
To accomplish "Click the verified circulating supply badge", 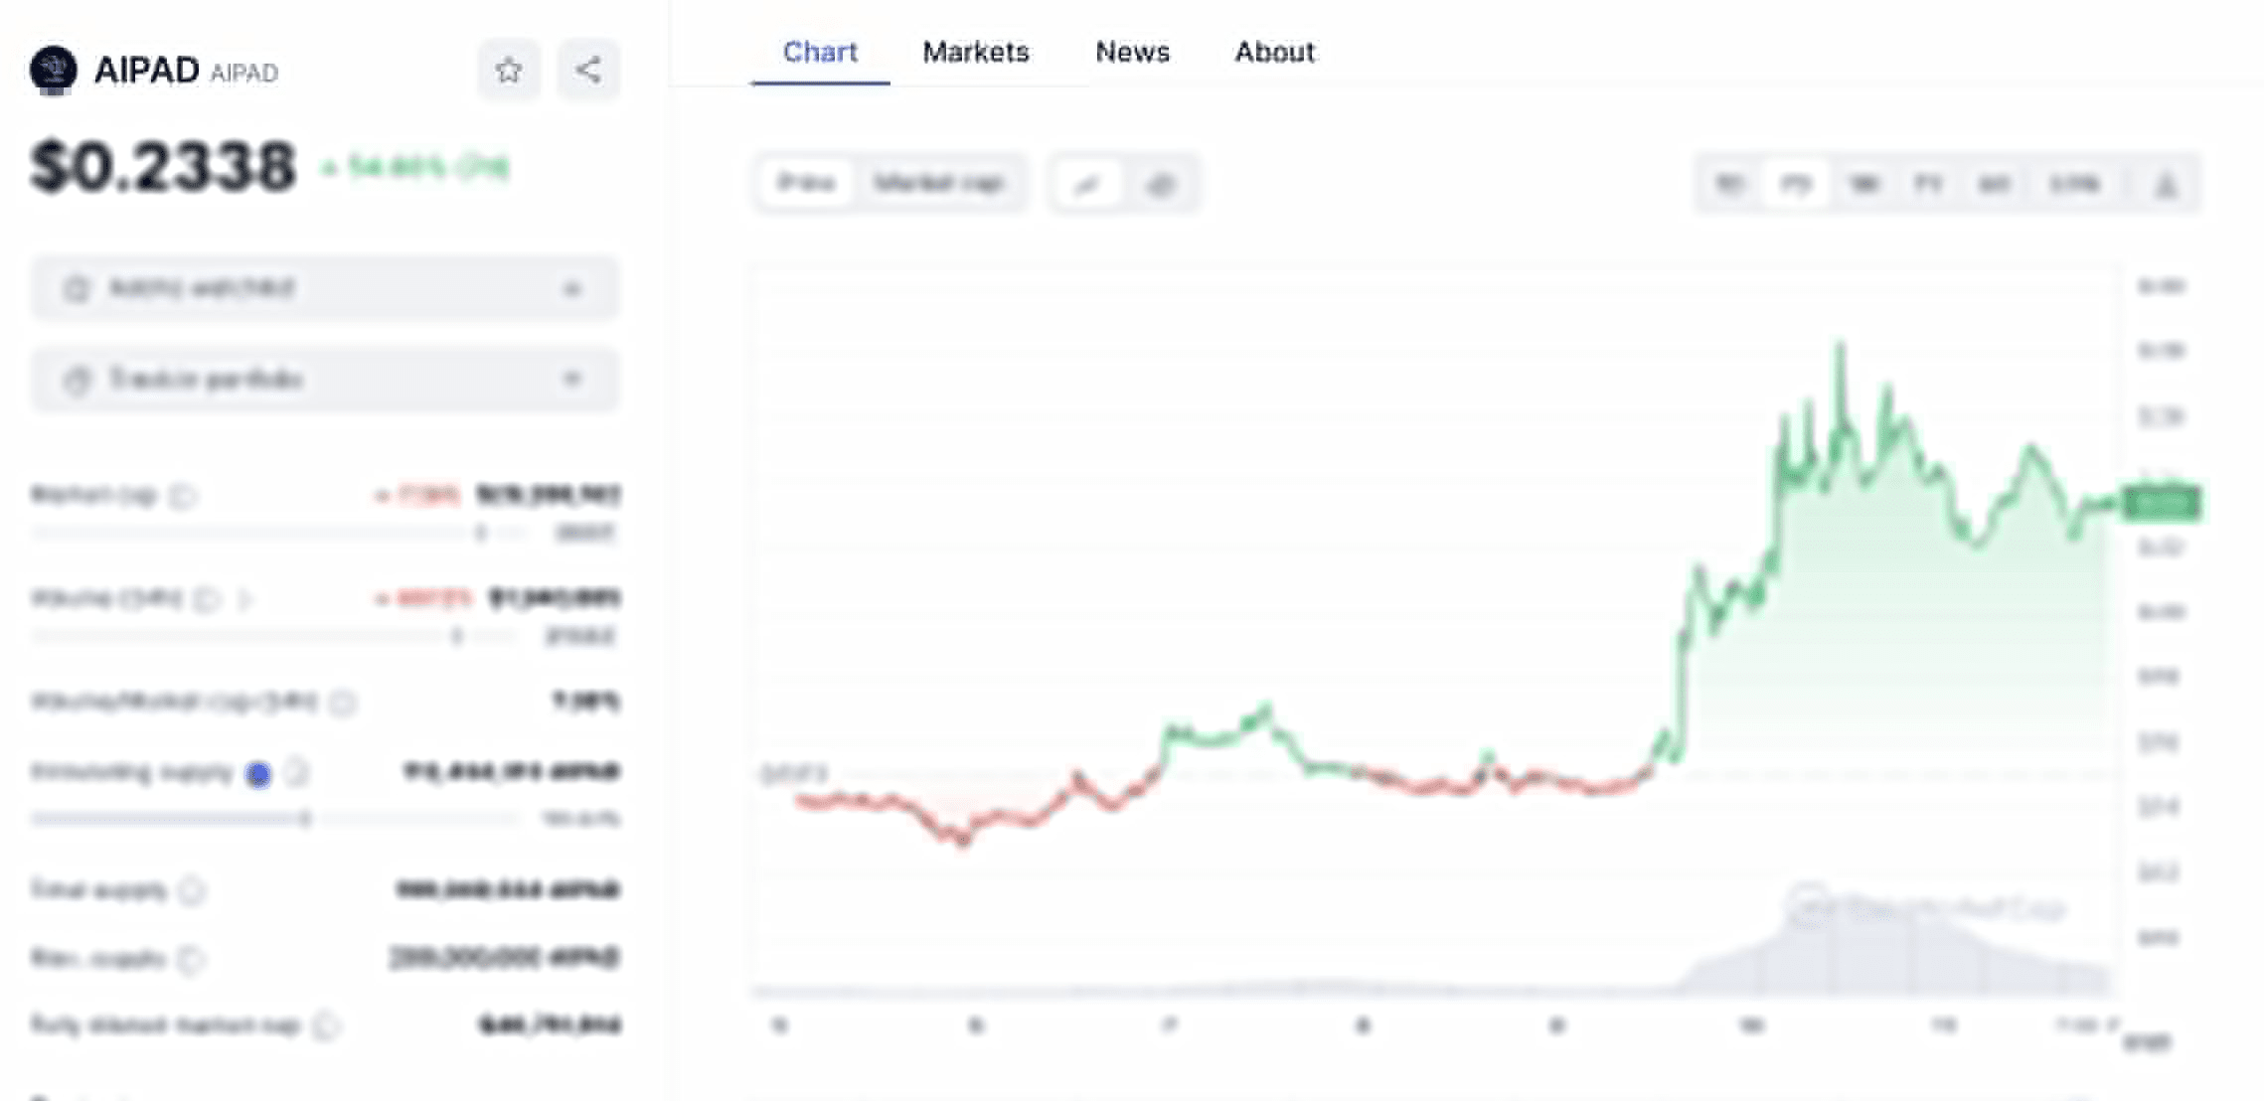I will click(x=258, y=773).
